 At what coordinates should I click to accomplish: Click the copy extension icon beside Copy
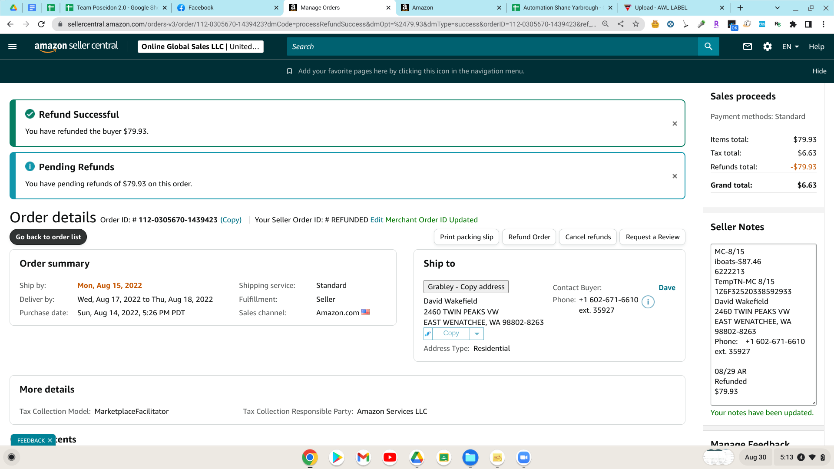click(428, 334)
